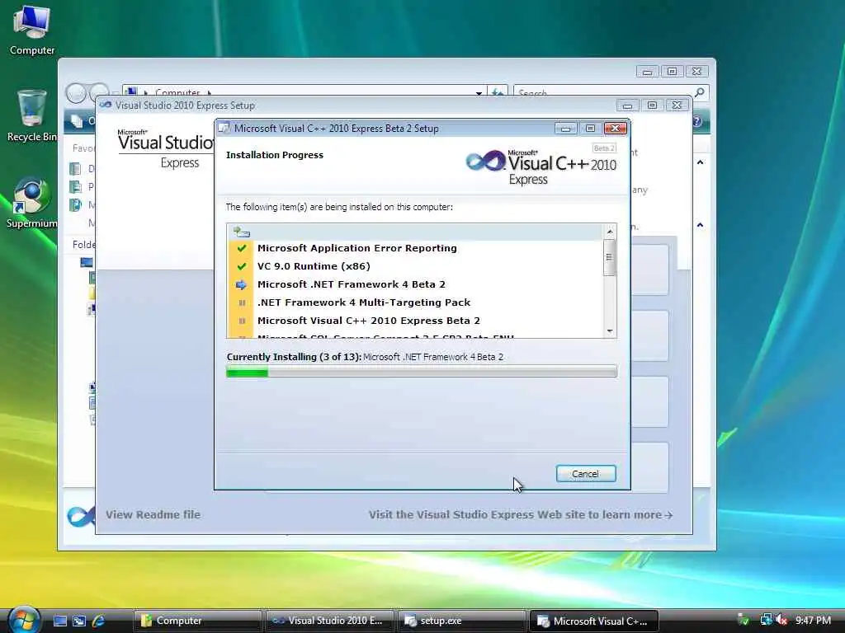Image resolution: width=845 pixels, height=633 pixels.
Task: Click the install list scrollbar thumb
Action: pos(610,257)
